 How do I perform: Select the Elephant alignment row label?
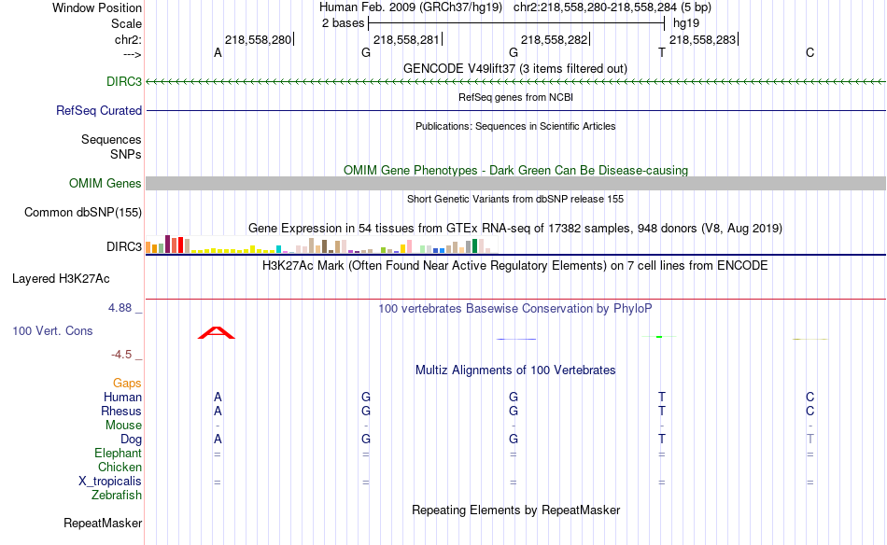click(118, 453)
